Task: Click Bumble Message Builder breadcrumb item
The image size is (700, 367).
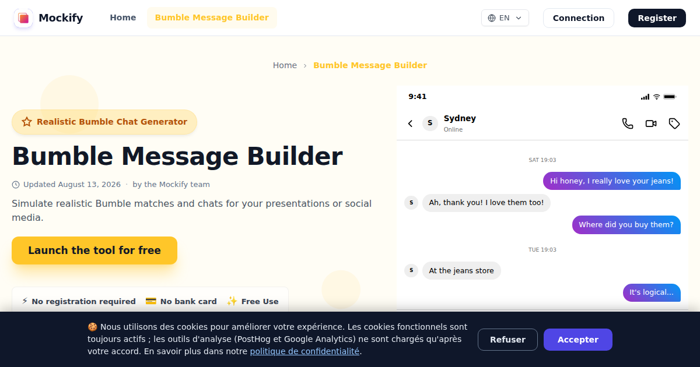Action: point(370,65)
